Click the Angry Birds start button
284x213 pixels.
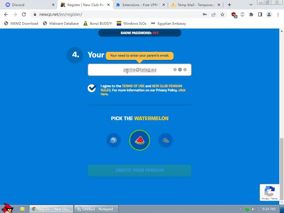tap(7, 208)
